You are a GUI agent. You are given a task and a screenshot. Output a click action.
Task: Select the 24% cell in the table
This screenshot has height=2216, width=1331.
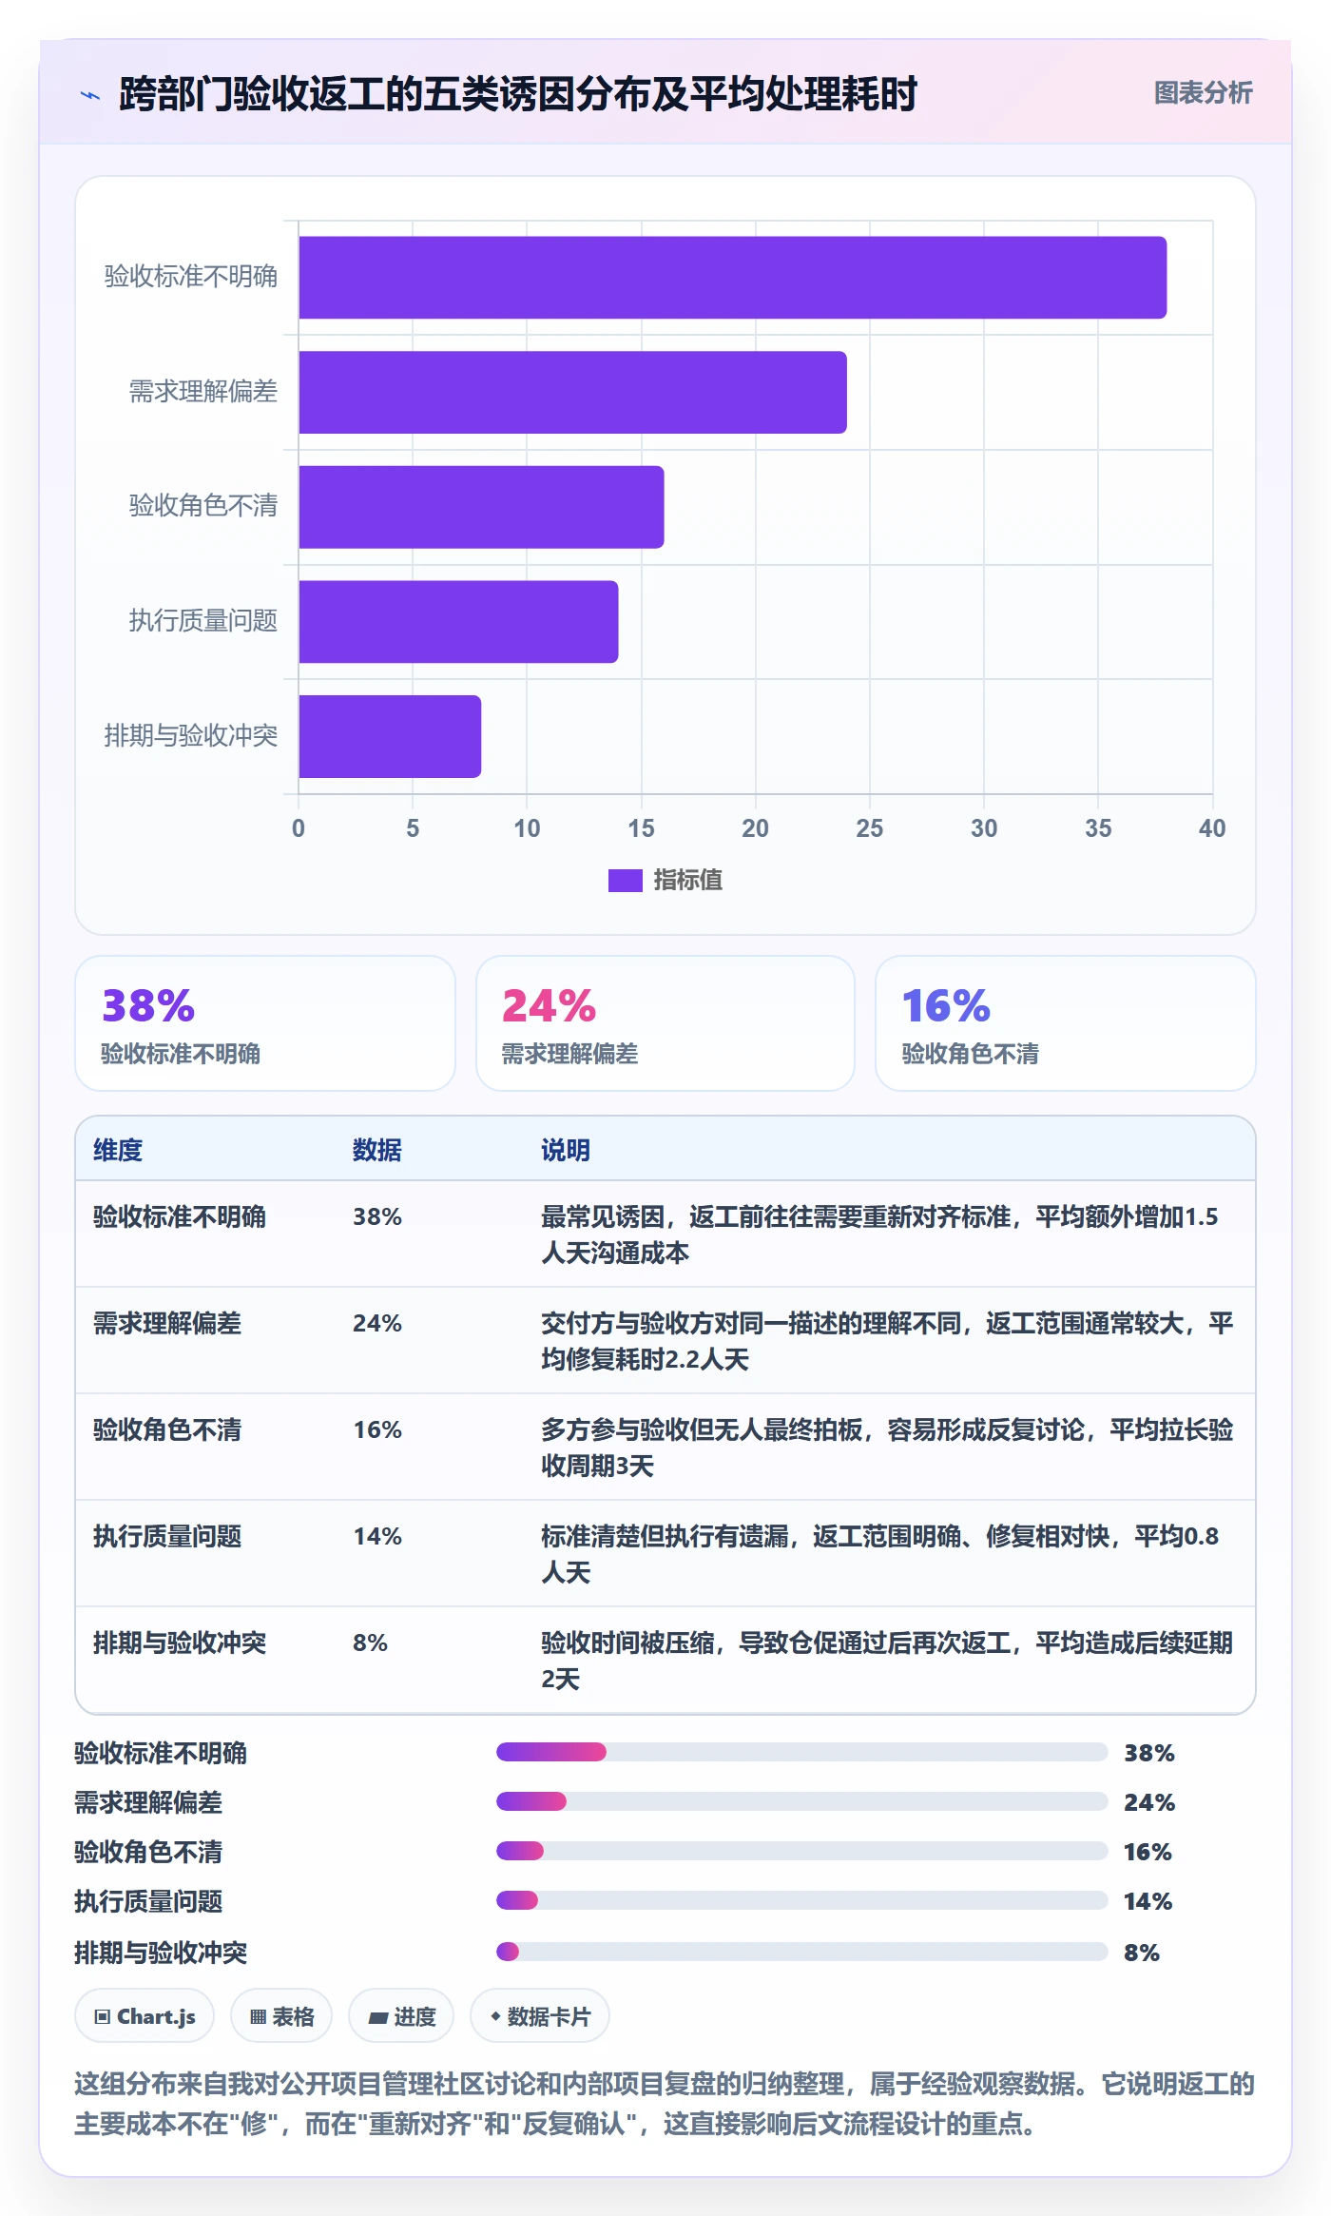point(377,1323)
